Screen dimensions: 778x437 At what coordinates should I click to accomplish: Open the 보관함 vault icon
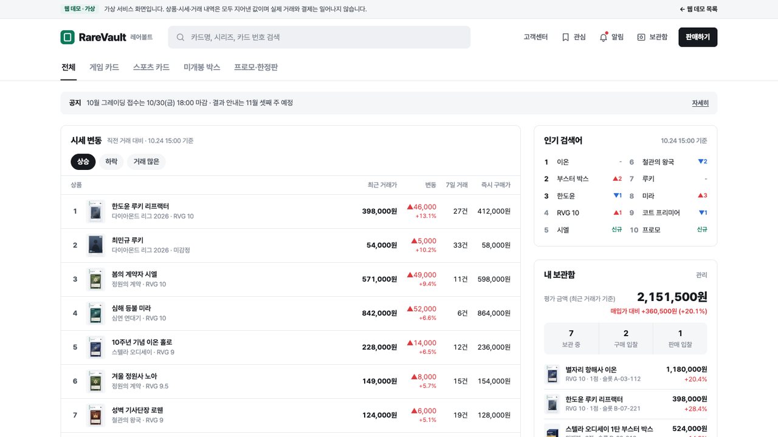pos(641,37)
